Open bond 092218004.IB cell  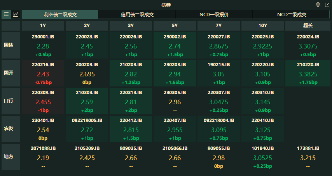pos(219,129)
